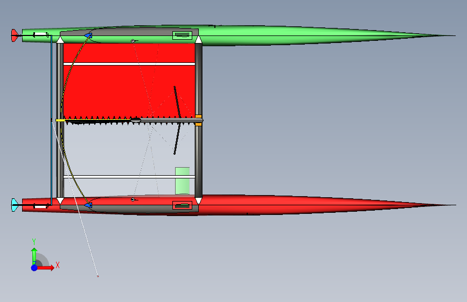
Task: Select the yellow rear end of boom
Action: pos(60,120)
